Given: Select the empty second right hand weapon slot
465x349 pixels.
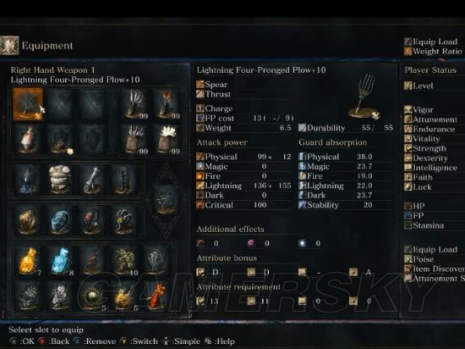Looking at the screenshot, I should point(60,104).
